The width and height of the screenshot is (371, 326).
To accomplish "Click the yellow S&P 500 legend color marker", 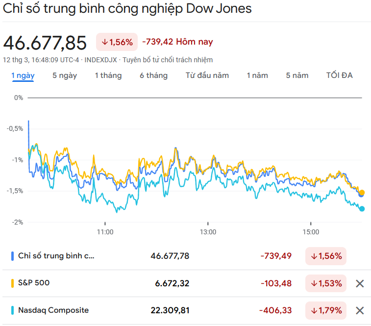I will (x=12, y=283).
